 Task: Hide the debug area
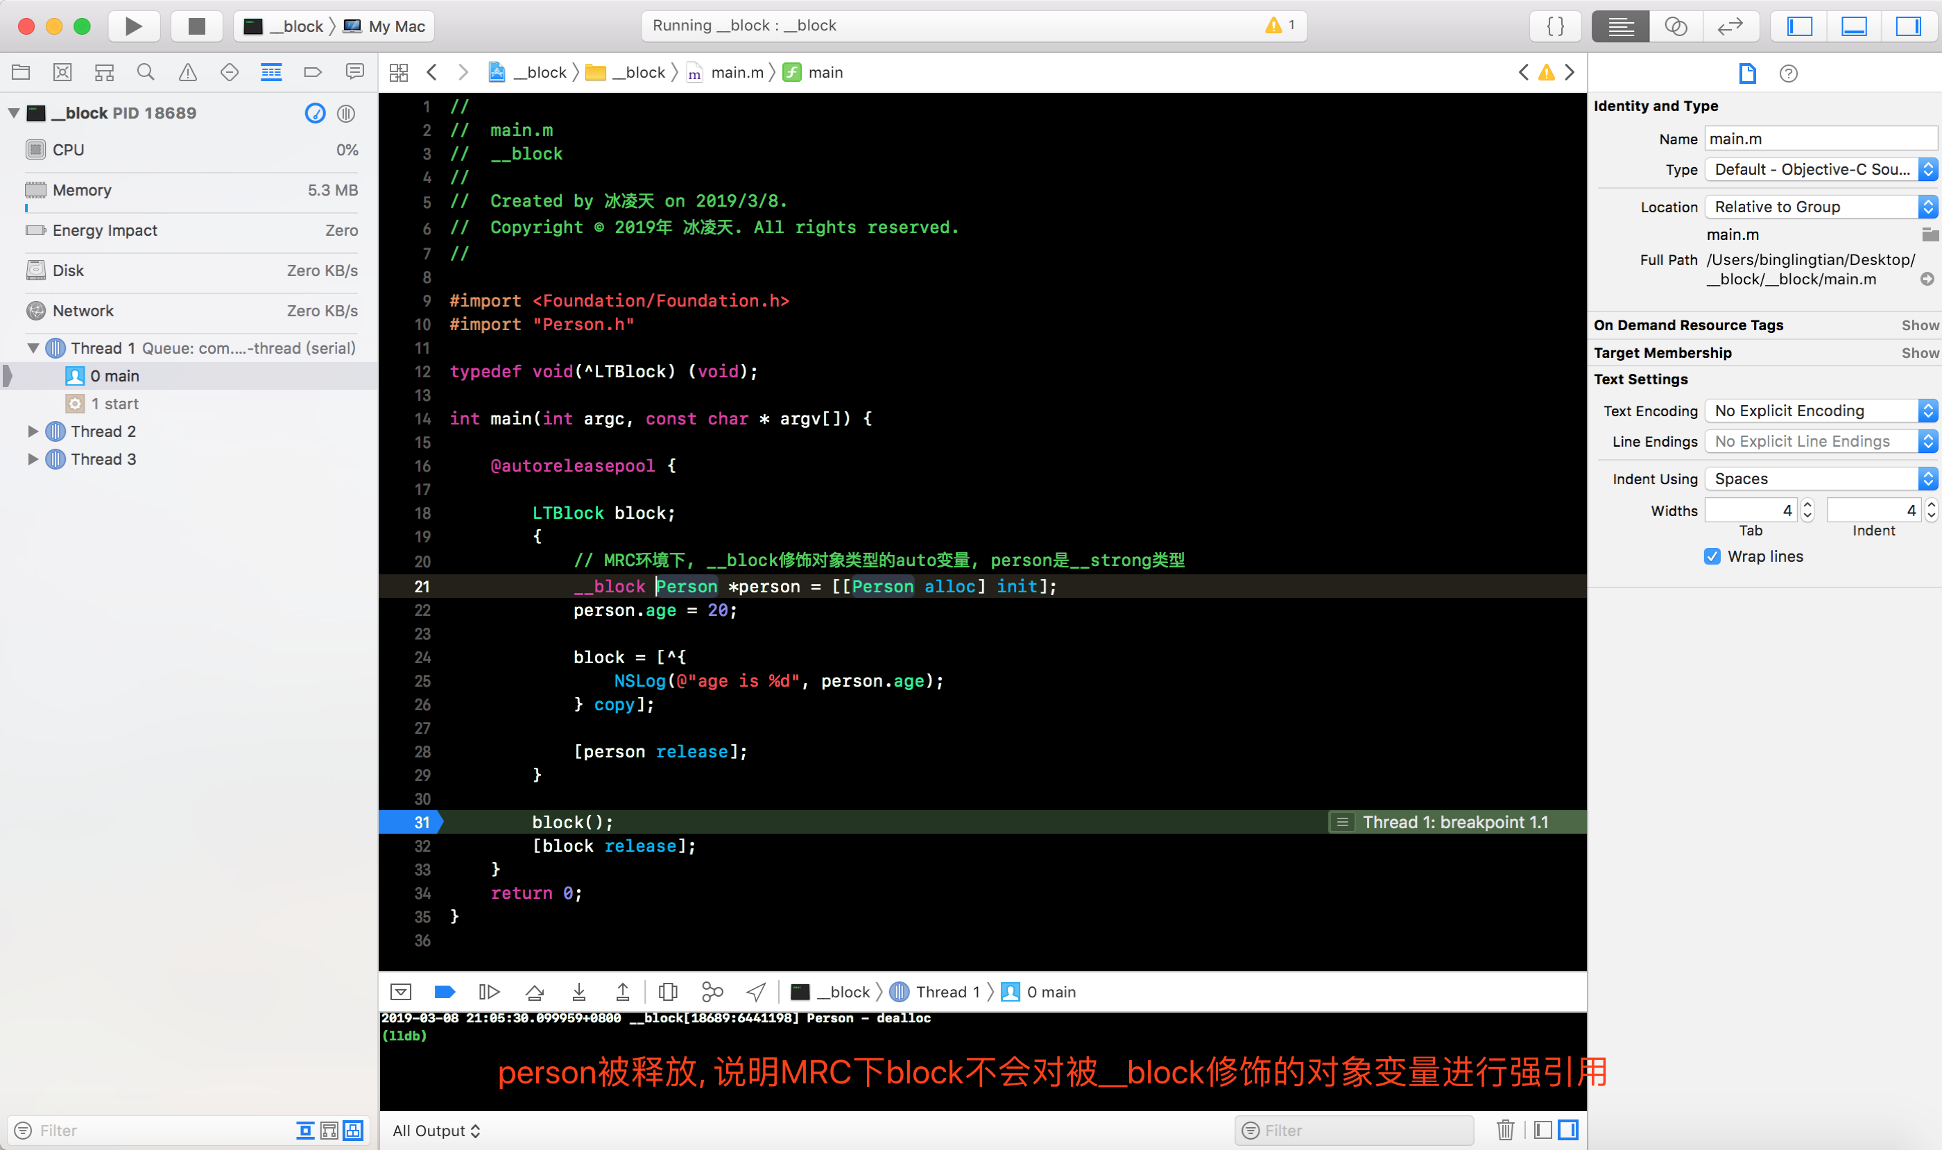(401, 992)
